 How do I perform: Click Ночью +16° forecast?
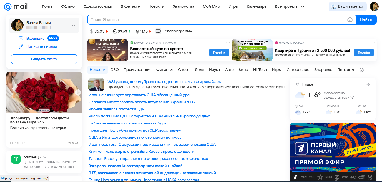(x=363, y=109)
